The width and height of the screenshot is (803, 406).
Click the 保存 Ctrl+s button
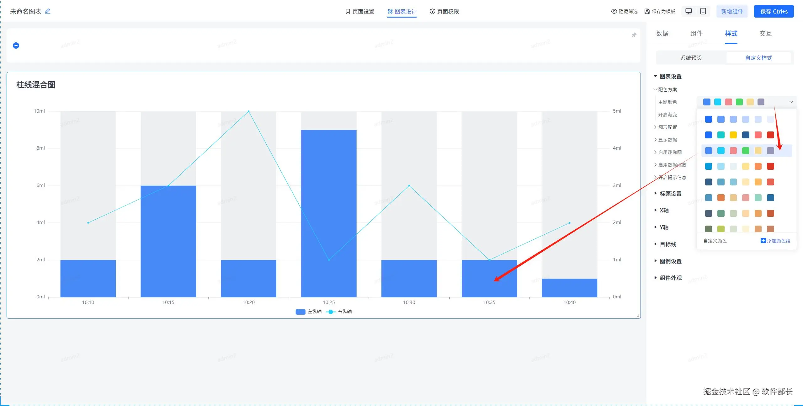coord(774,11)
